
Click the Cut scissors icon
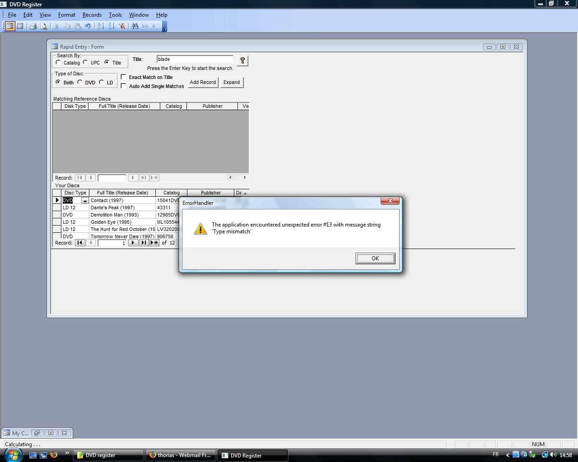(x=56, y=26)
